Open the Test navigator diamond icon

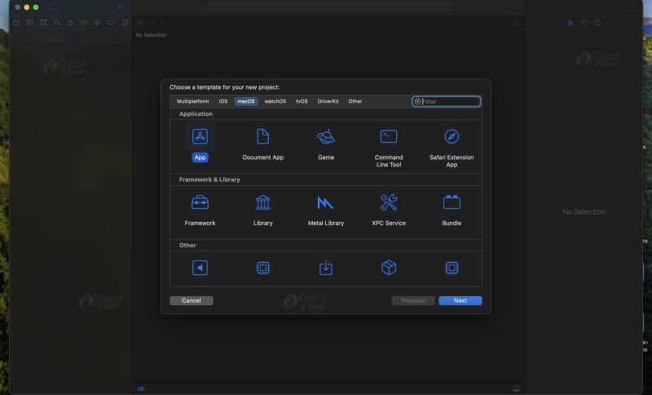(x=84, y=23)
